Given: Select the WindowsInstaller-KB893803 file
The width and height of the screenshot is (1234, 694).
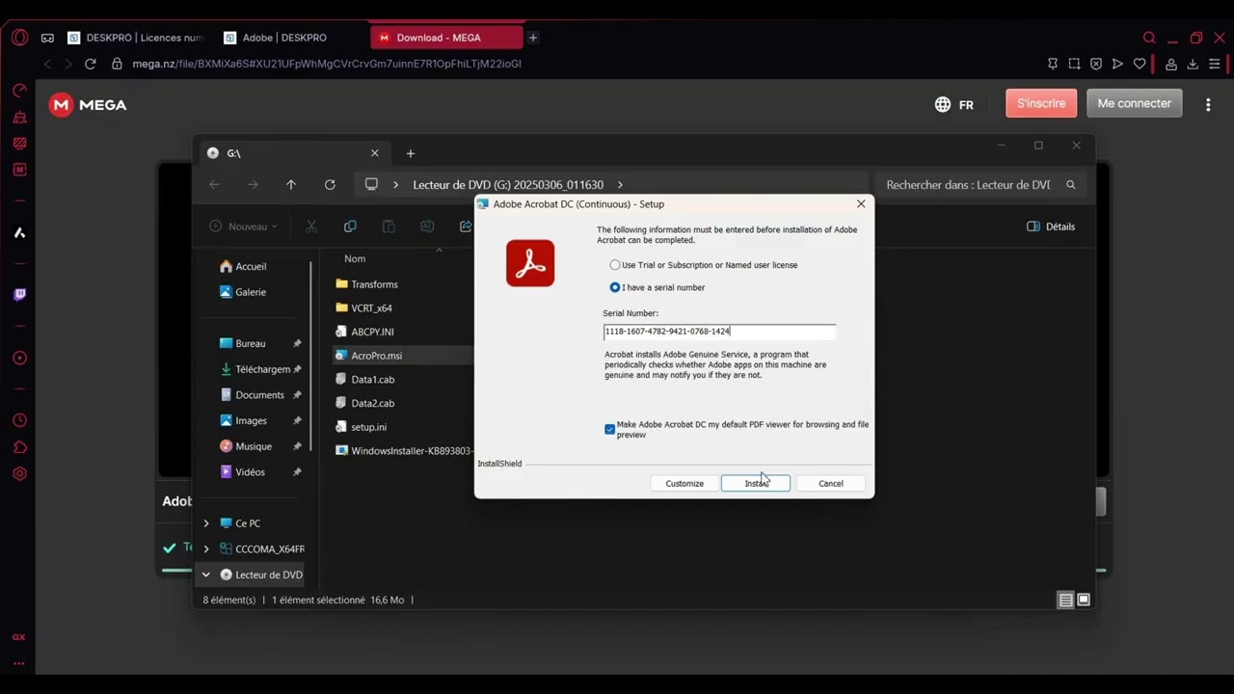Looking at the screenshot, I should pyautogui.click(x=404, y=450).
